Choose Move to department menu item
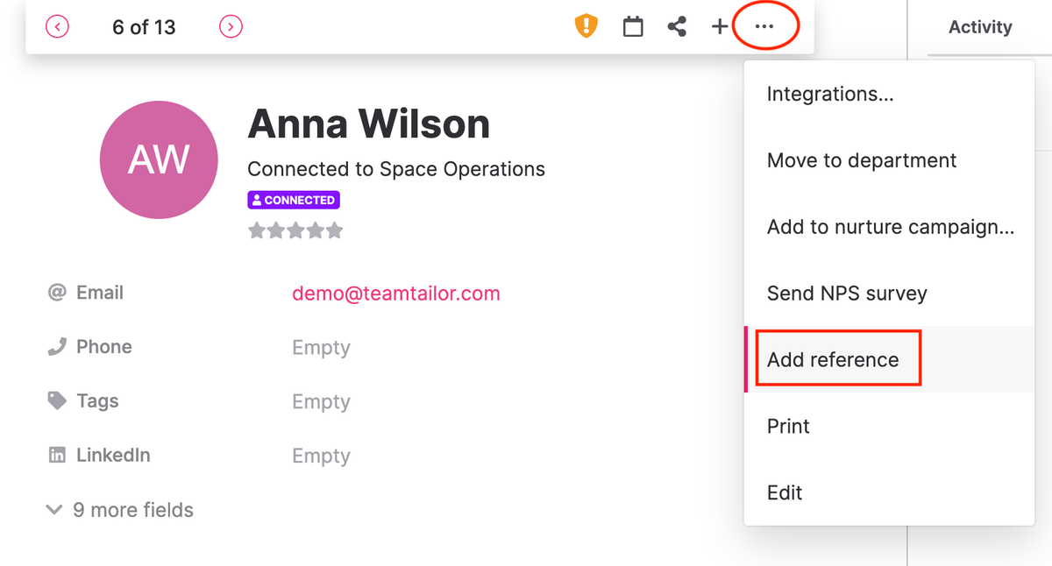1052x566 pixels. (x=862, y=160)
